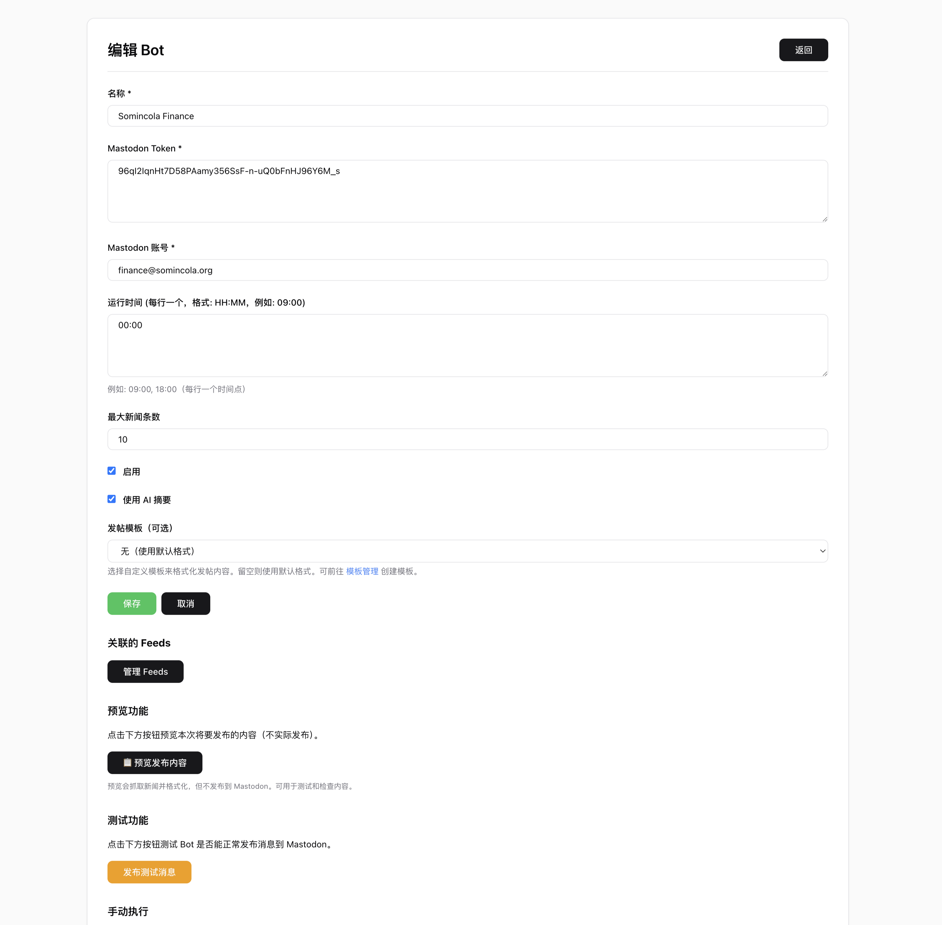The height and width of the screenshot is (925, 942).
Task: Click the Mastodon Token text area
Action: pyautogui.click(x=467, y=191)
